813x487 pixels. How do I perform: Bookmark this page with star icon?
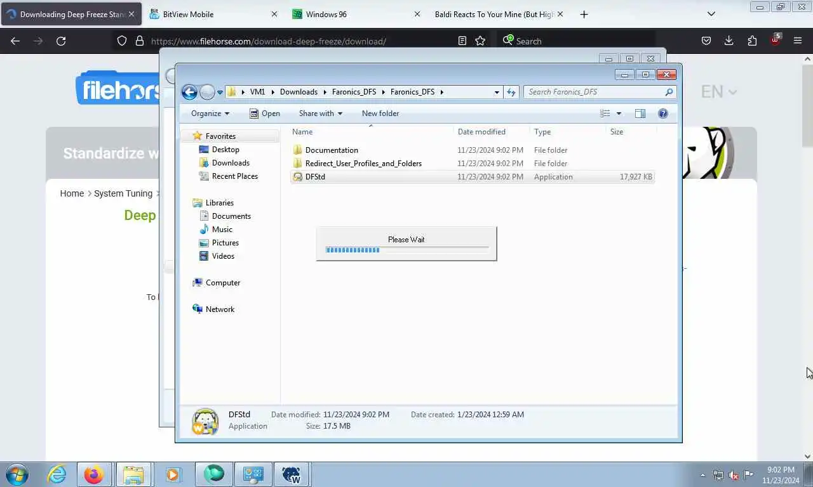point(480,41)
